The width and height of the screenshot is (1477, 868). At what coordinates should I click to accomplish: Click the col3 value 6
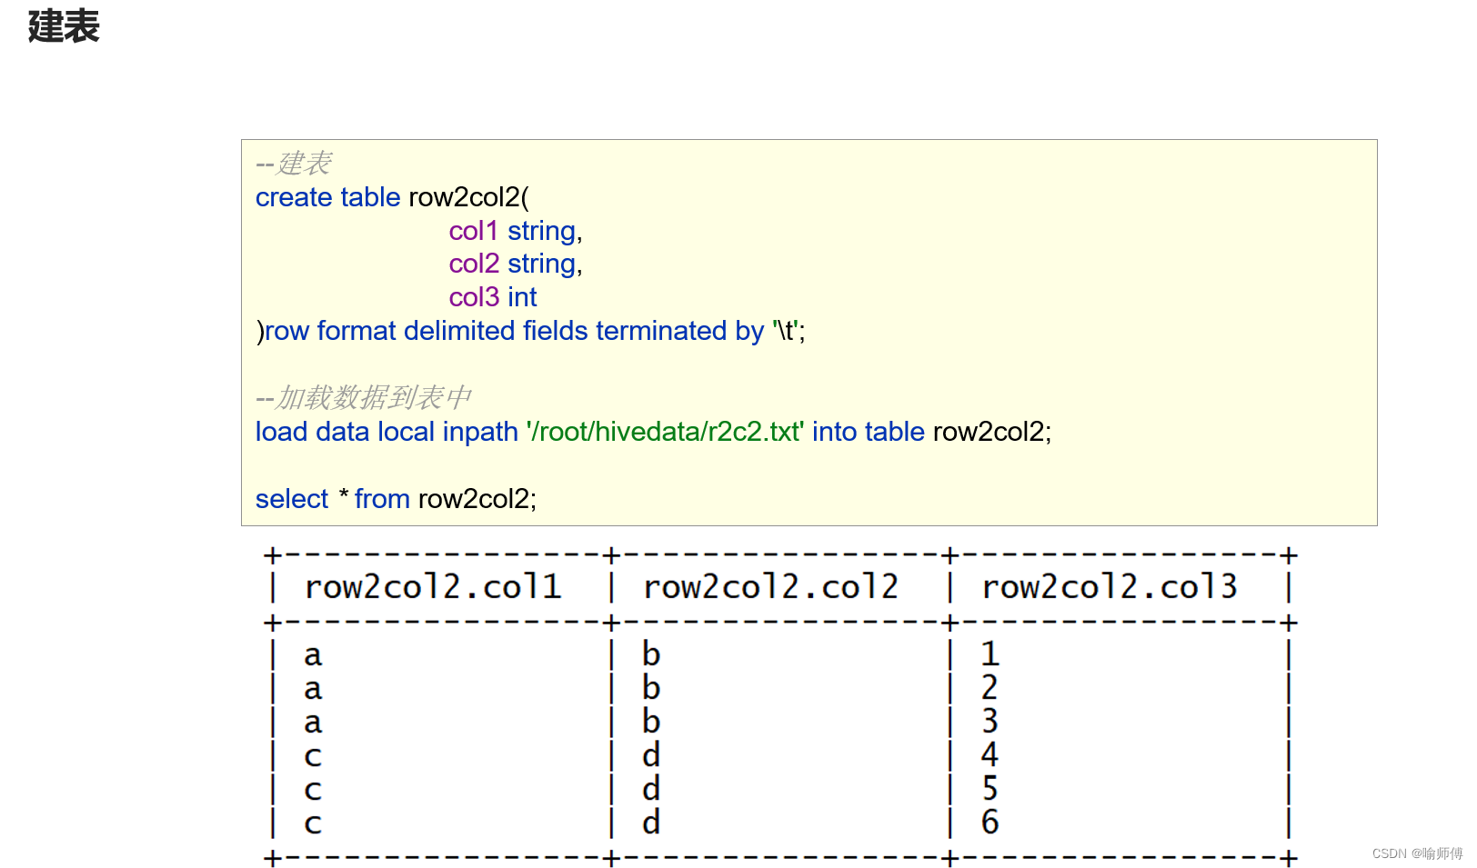coord(990,823)
